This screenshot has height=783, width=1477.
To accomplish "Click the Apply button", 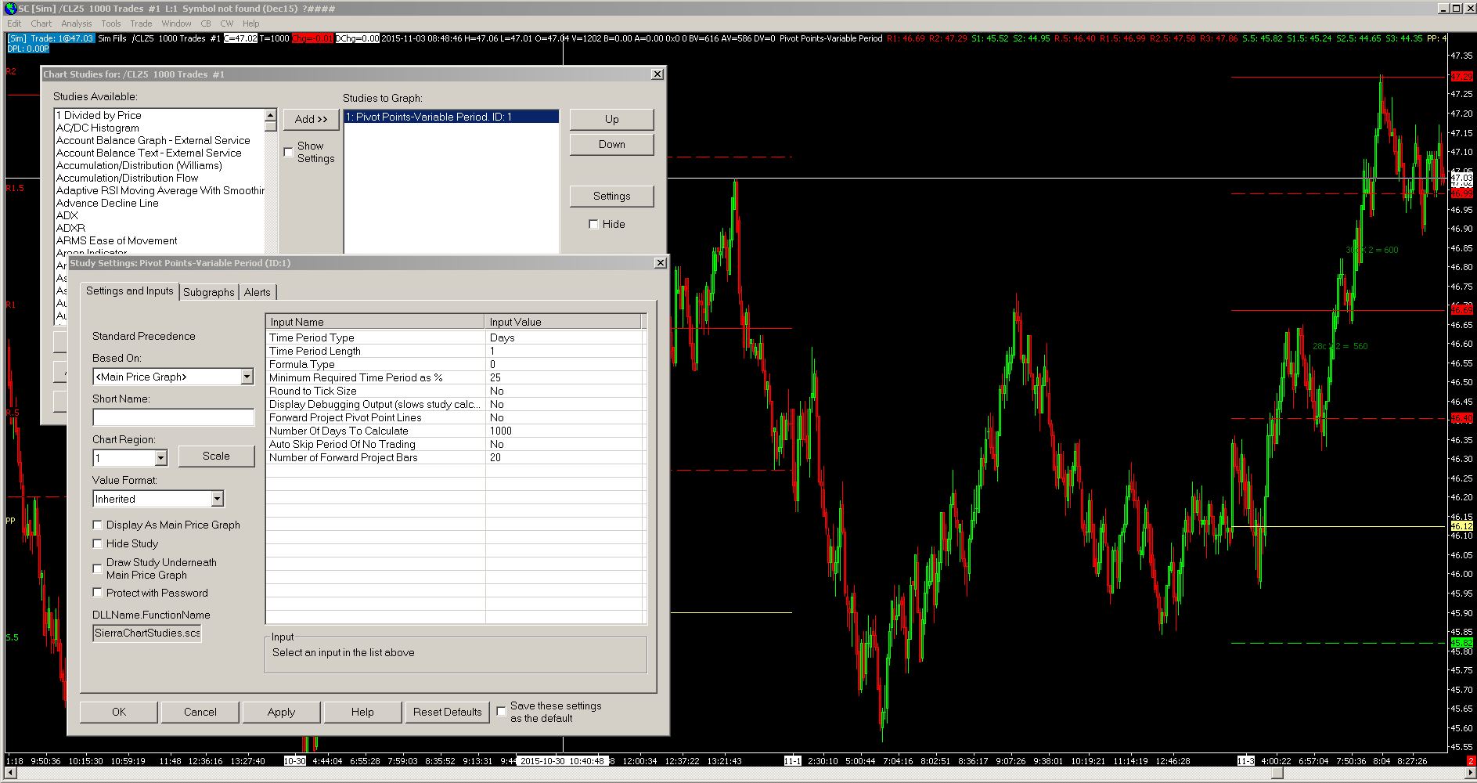I will [x=282, y=712].
